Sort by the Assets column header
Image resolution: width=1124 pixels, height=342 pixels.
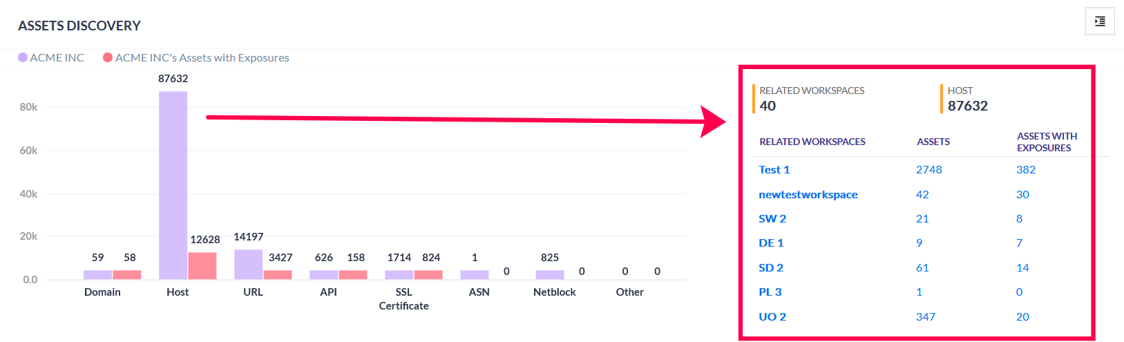[933, 142]
